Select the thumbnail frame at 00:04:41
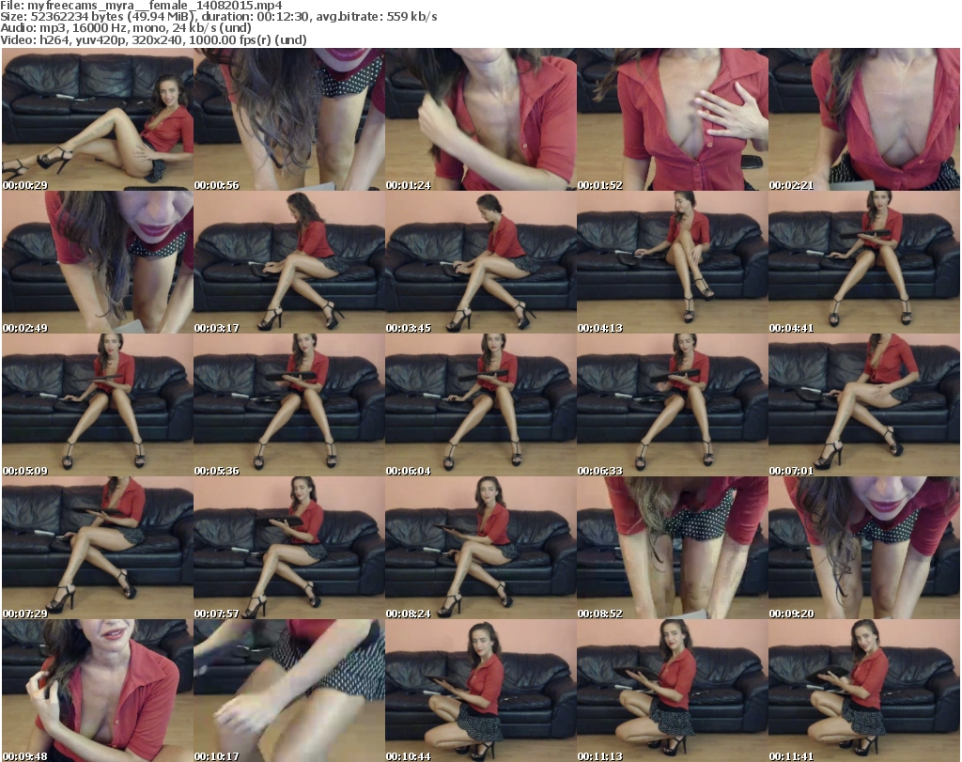Viewport: 962px width, 762px height. coord(864,262)
